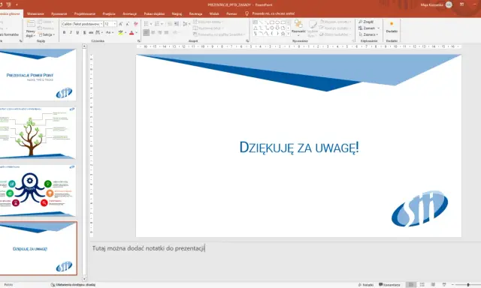
Task: Select the title slide thumbnail
Action: tap(38, 75)
